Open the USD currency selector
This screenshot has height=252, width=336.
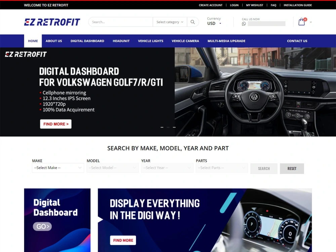(x=214, y=24)
